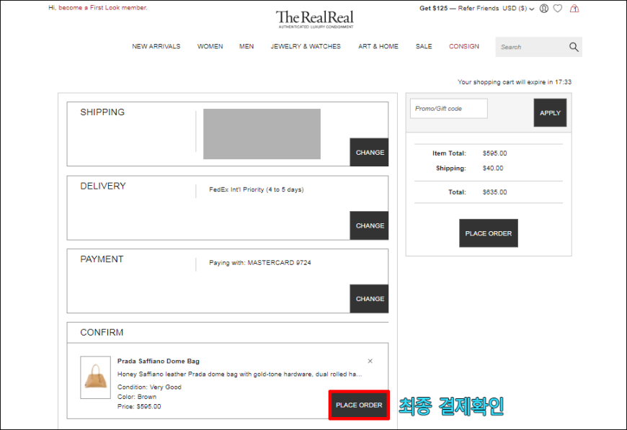This screenshot has height=430, width=627.
Task: Focus the Promo/Gift code field
Action: click(x=449, y=108)
